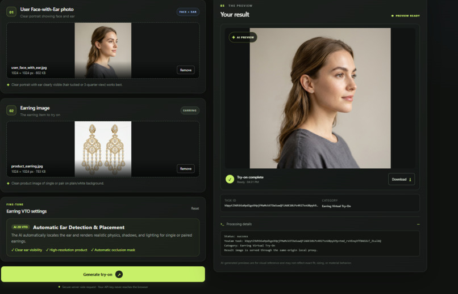This screenshot has height=294, width=458.
Task: Click Automatic occlusion mask check item
Action: point(113,250)
